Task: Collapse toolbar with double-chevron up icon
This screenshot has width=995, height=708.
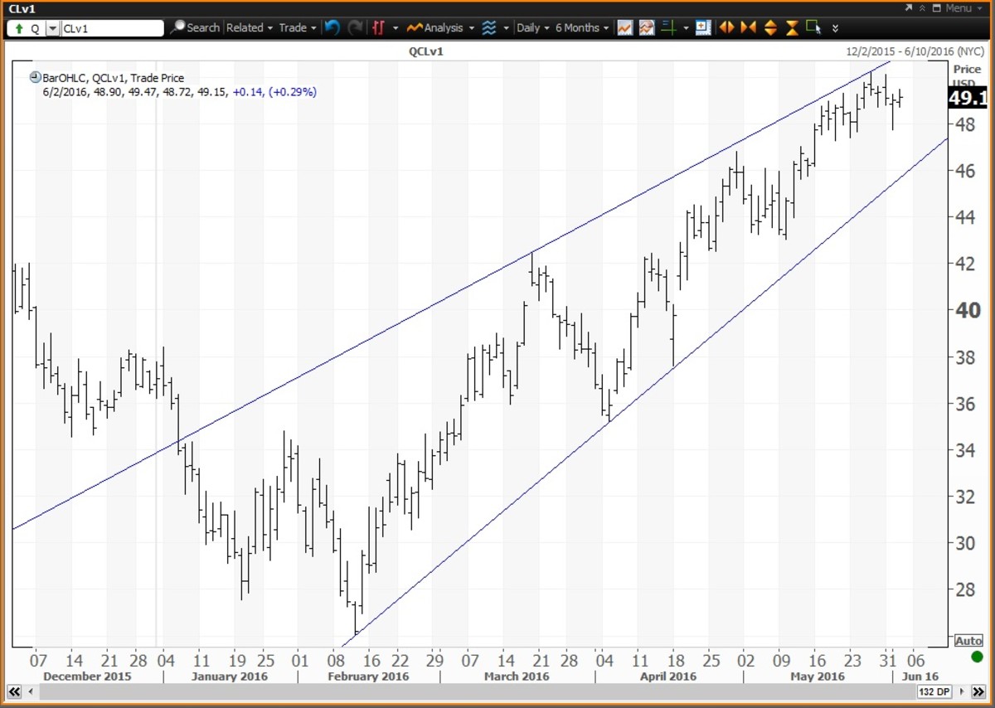Action: 921,8
